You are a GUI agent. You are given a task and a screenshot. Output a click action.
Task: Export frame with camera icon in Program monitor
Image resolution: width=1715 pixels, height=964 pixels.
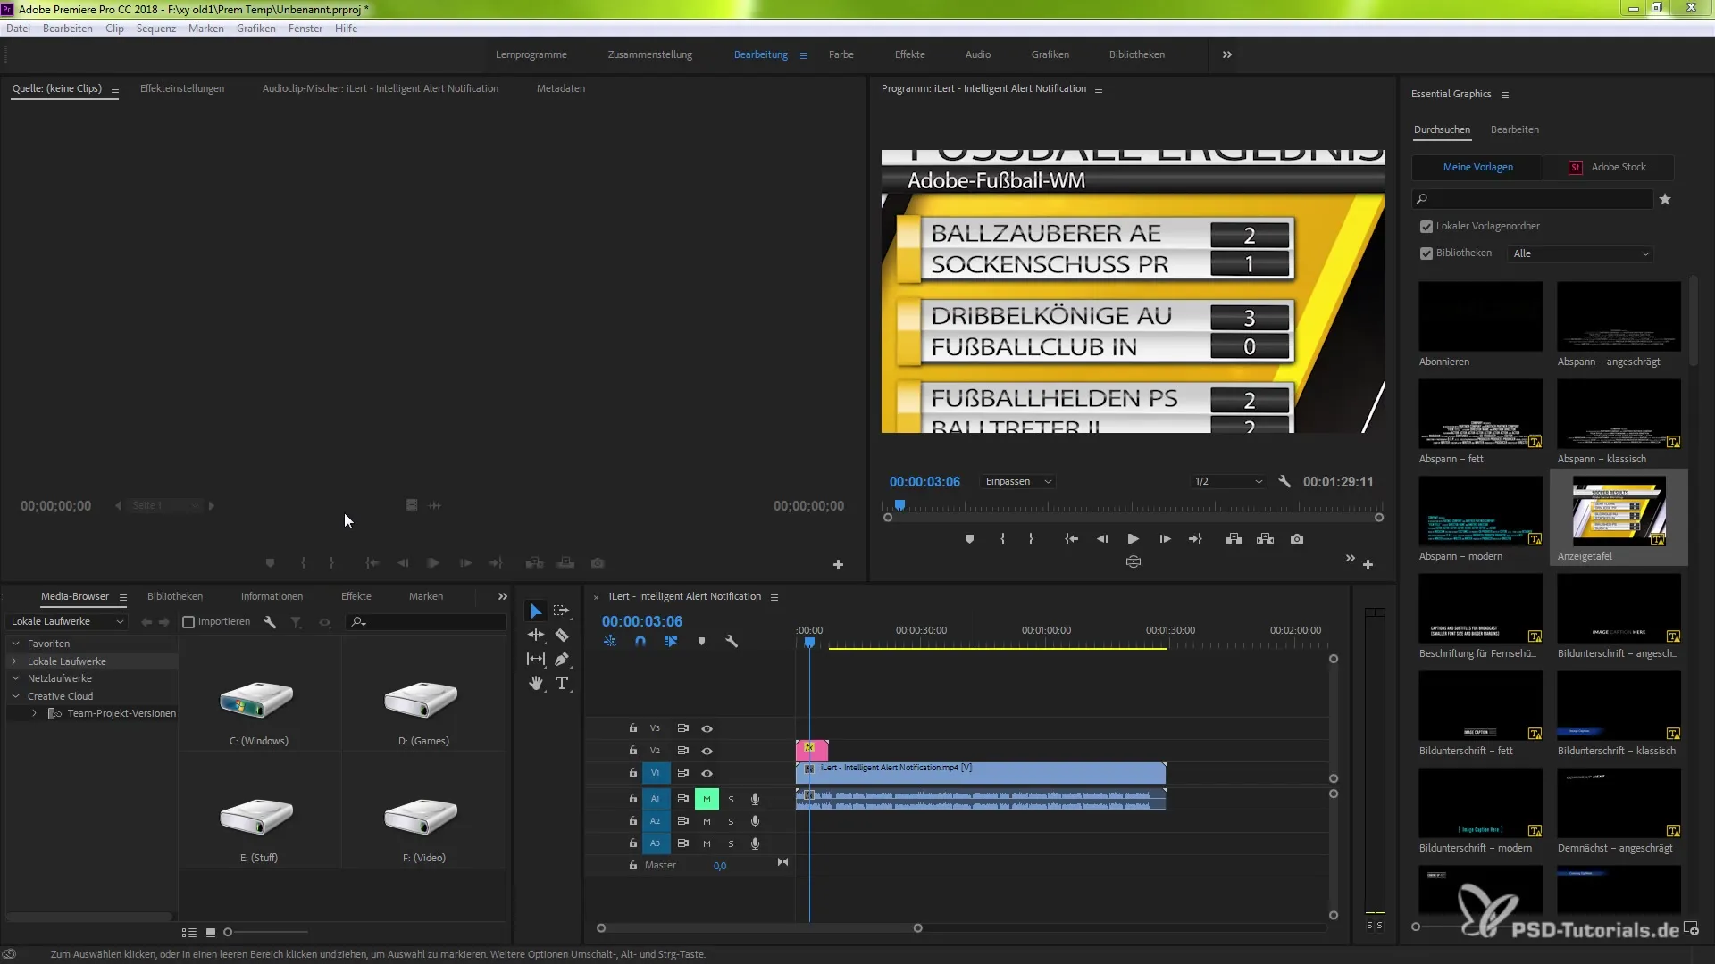(x=1297, y=539)
